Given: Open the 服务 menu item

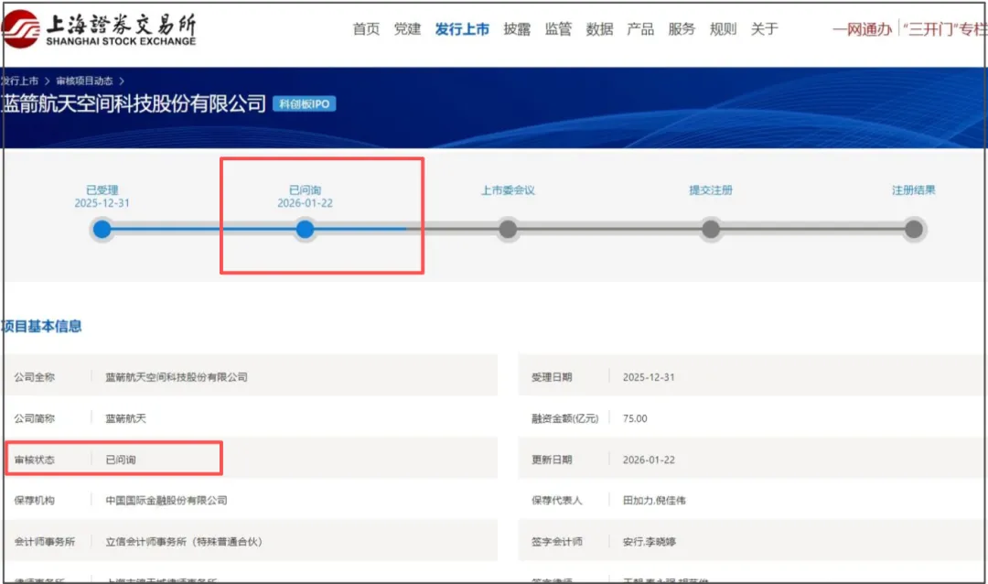Looking at the screenshot, I should (x=682, y=29).
